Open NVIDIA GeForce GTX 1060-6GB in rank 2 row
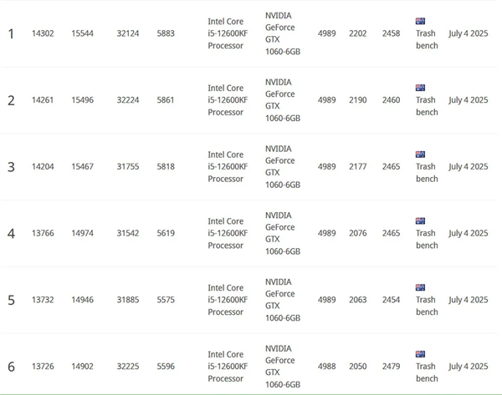This screenshot has width=502, height=395. (282, 100)
